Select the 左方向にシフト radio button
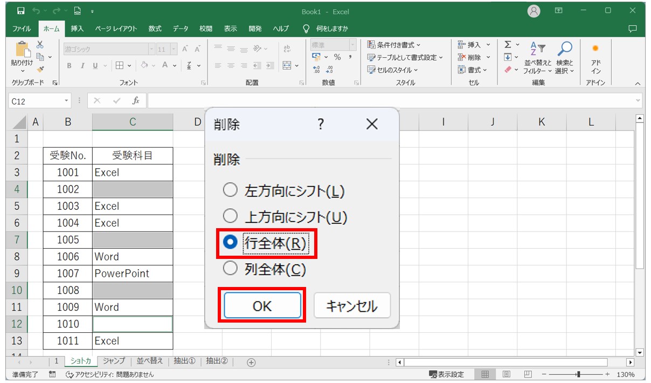 [230, 190]
